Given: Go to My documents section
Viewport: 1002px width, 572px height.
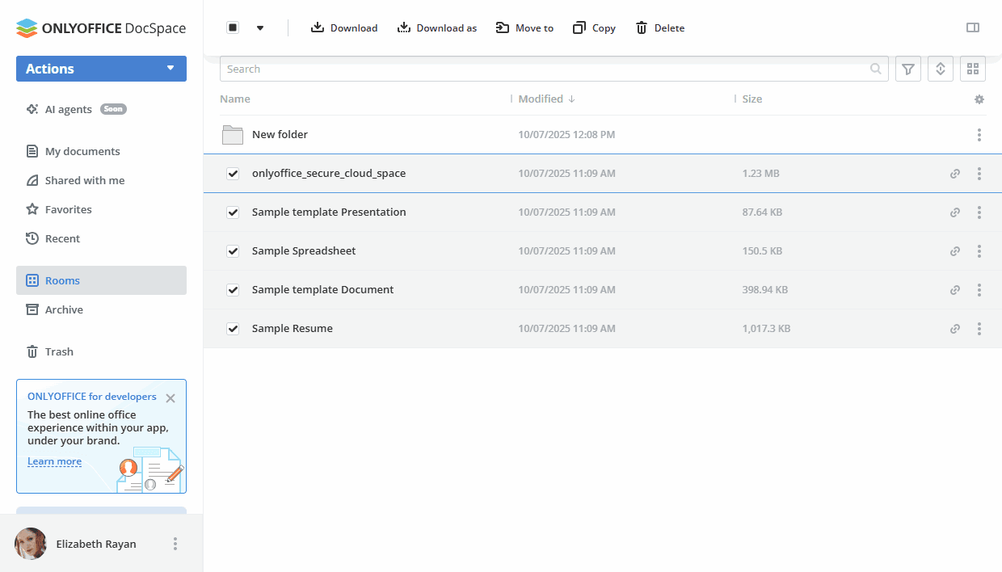Looking at the screenshot, I should (x=82, y=151).
